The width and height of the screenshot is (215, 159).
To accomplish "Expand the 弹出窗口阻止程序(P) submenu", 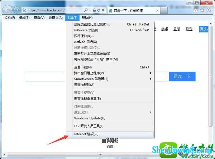I will coord(110,73).
